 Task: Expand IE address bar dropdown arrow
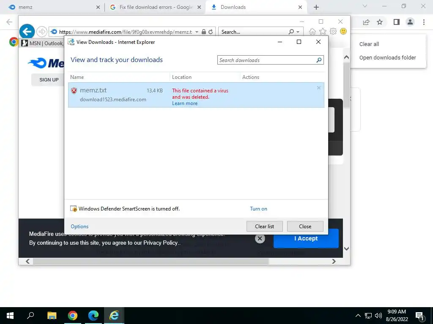coord(197,32)
